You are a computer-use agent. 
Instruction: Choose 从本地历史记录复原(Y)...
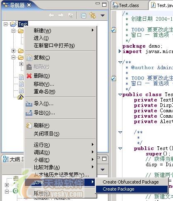[60, 175]
